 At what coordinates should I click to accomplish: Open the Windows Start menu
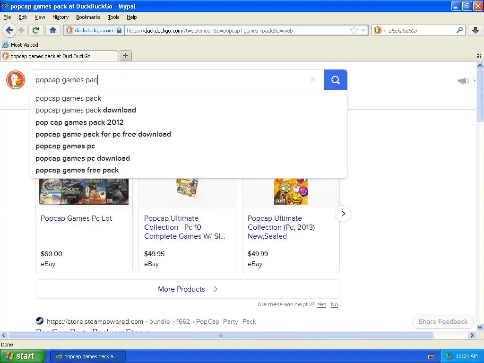(22, 356)
